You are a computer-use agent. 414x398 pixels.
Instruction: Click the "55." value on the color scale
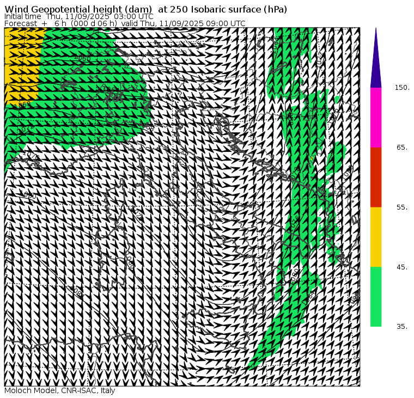tap(402, 207)
